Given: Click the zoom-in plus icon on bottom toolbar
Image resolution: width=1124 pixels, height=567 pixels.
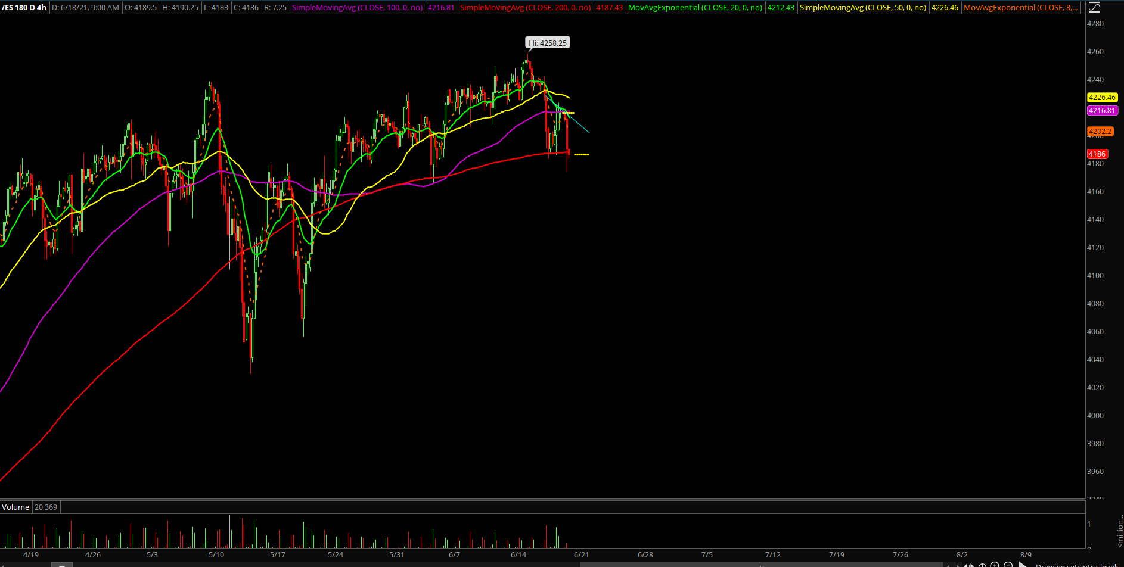Looking at the screenshot, I should tap(994, 565).
